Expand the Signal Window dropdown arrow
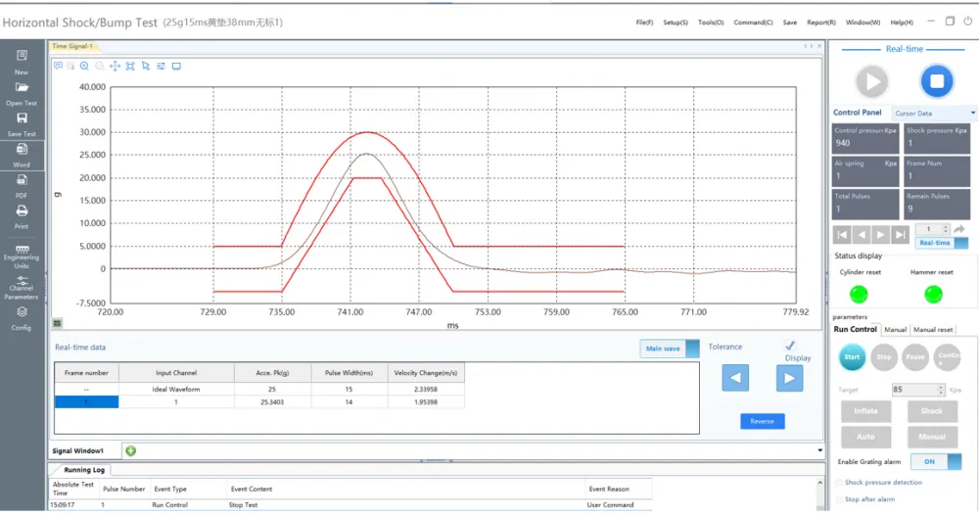 pos(819,450)
